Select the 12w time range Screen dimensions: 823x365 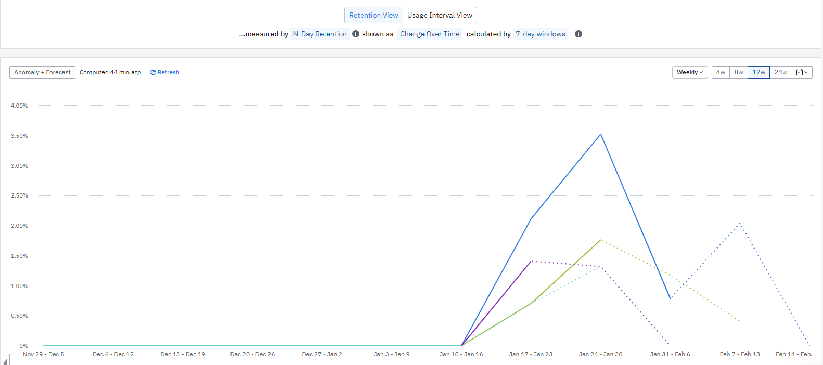click(758, 72)
